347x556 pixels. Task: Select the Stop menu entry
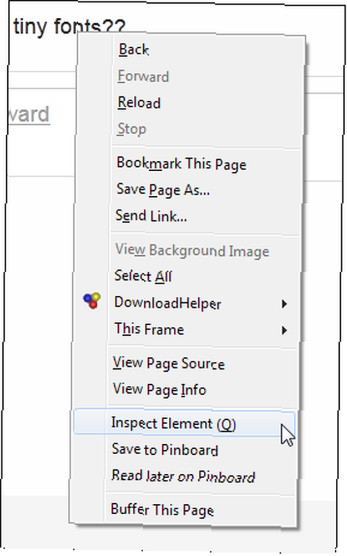pyautogui.click(x=132, y=129)
